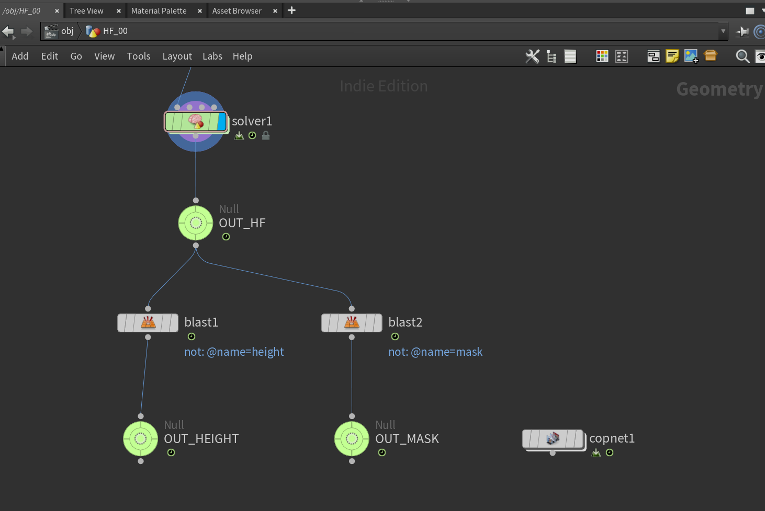
Task: Select the blast1 node icon
Action: (x=148, y=323)
